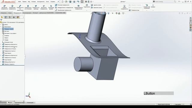The width and height of the screenshot is (192, 108).
Task: Open the Файл (File) menu
Action: point(19,2)
